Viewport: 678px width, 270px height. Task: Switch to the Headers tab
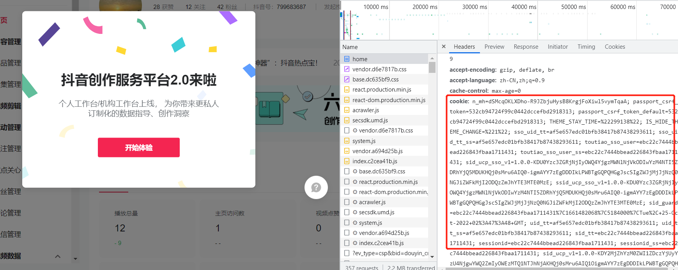pos(464,46)
